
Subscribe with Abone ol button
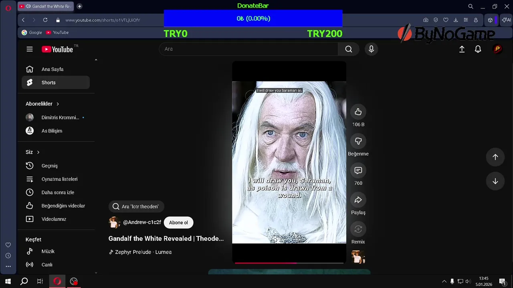(178, 222)
